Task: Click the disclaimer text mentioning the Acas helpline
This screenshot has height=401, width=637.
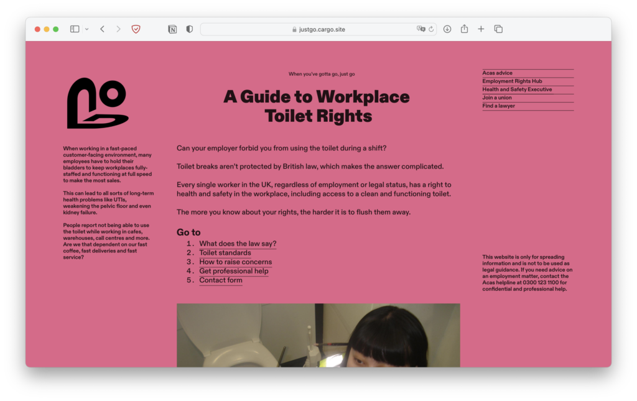Action: pyautogui.click(x=528, y=273)
